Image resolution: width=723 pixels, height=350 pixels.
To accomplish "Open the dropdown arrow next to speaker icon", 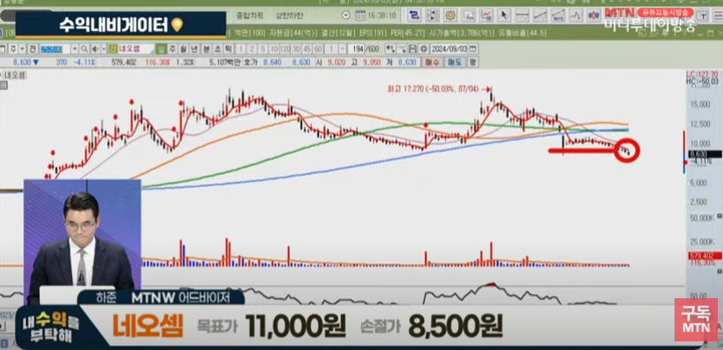I will coord(103,48).
